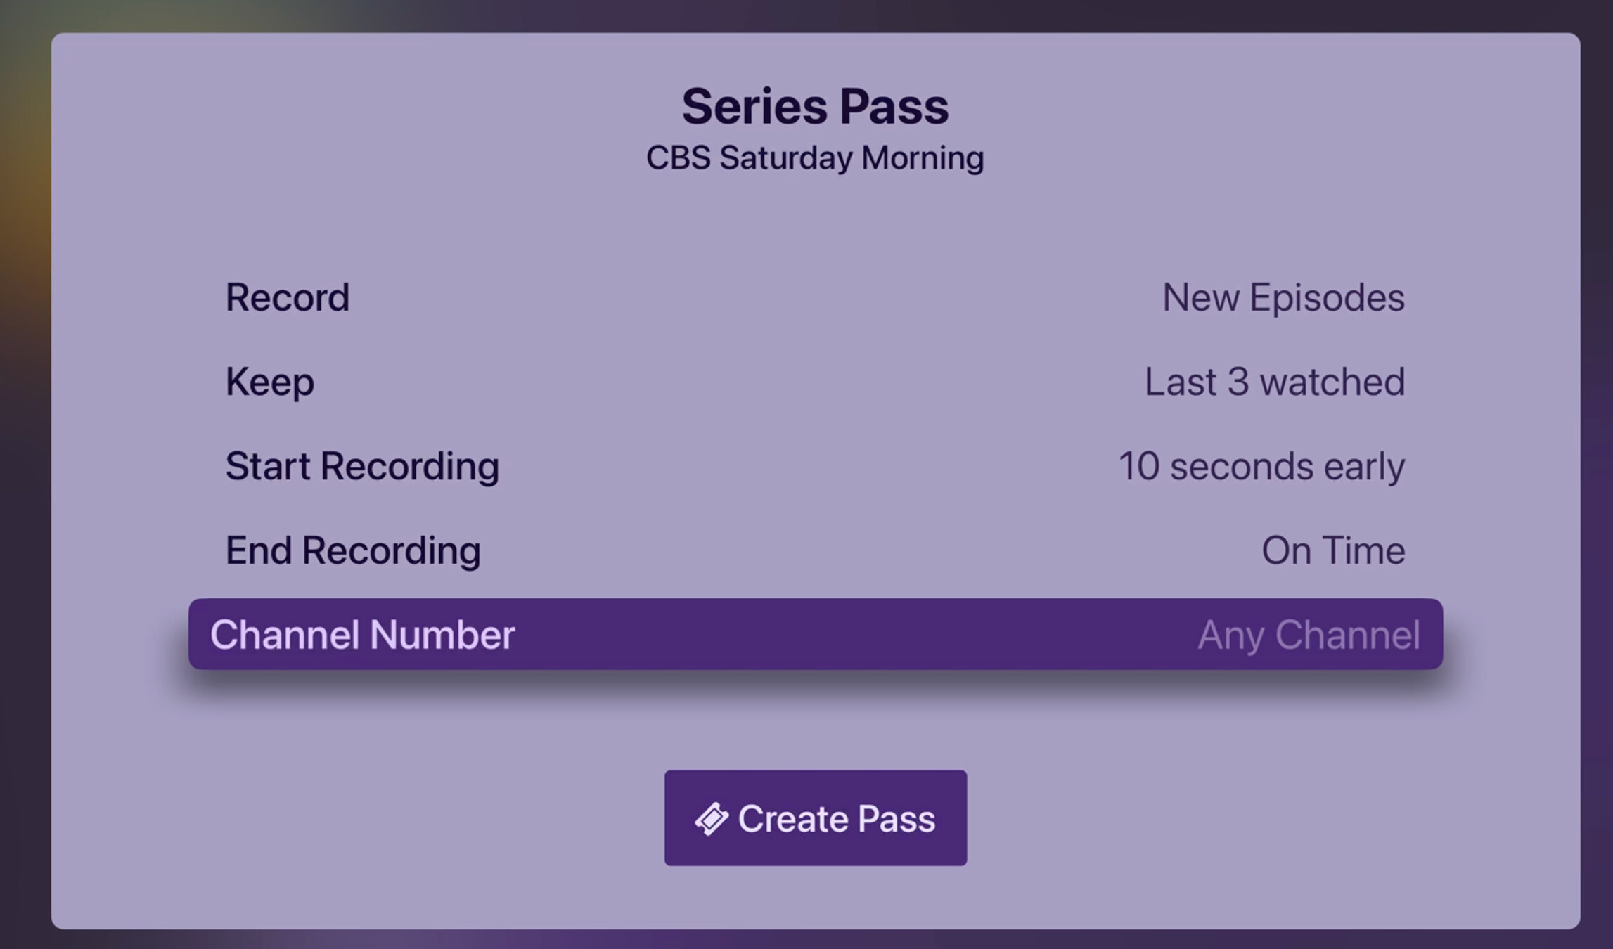
Task: Select the Channel Number label
Action: pyautogui.click(x=362, y=635)
